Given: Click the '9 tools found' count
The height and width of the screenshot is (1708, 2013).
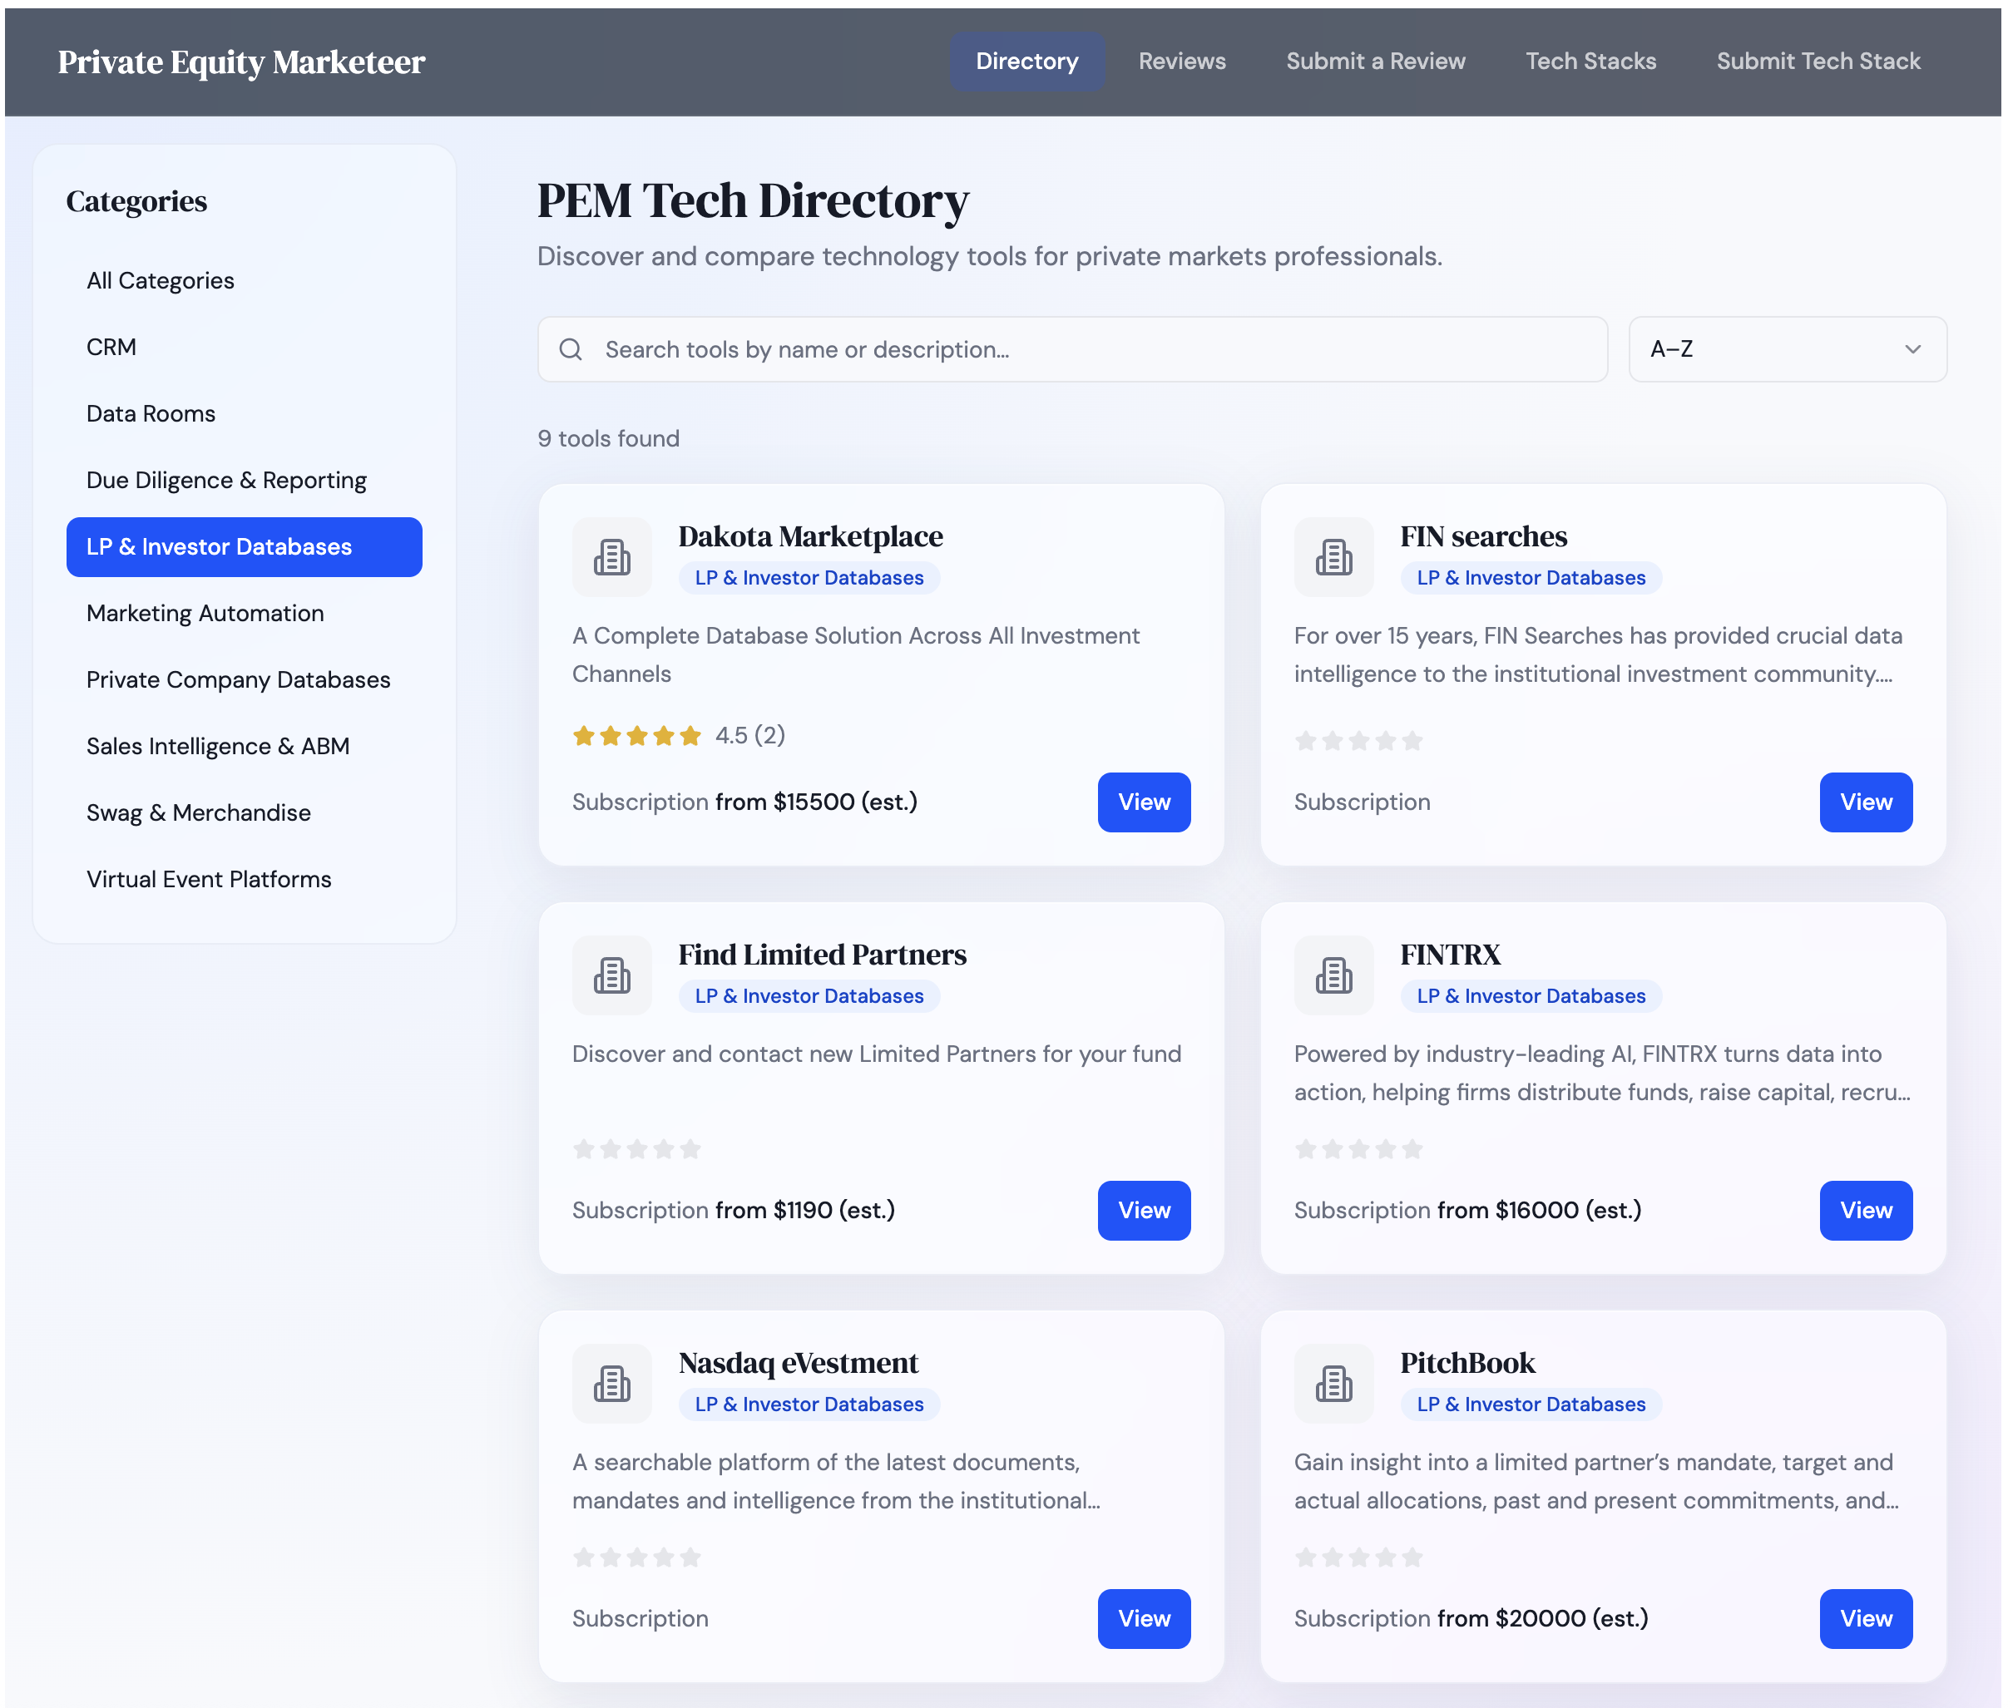Looking at the screenshot, I should coord(608,440).
